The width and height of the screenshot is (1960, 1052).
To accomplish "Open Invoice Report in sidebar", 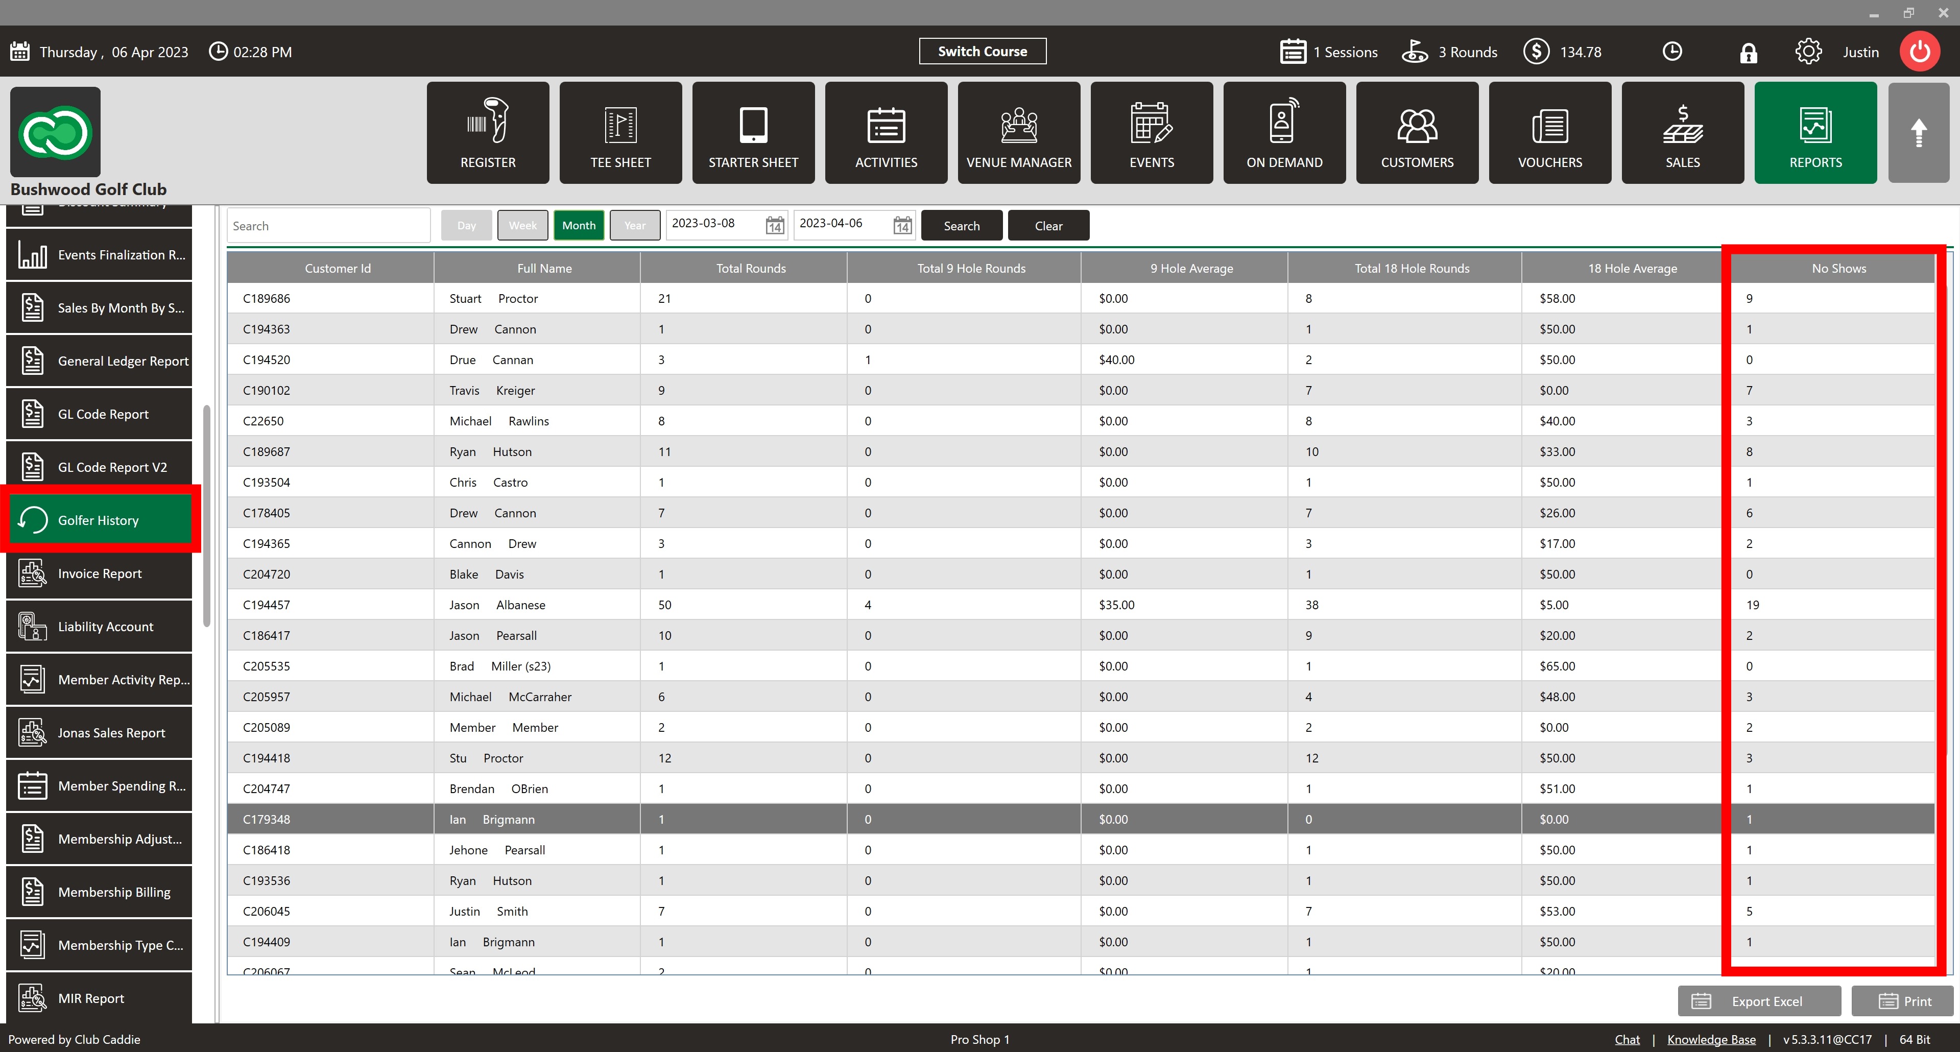I will pos(99,573).
